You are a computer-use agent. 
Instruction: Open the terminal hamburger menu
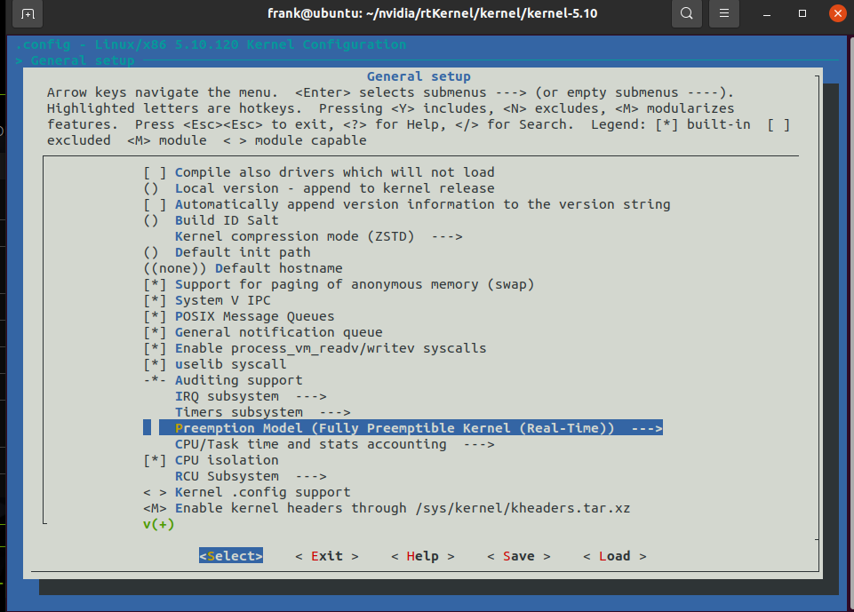click(x=725, y=14)
